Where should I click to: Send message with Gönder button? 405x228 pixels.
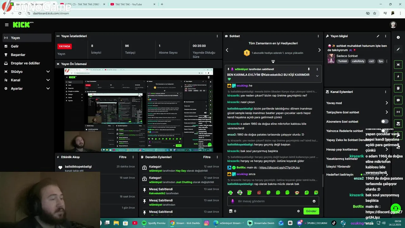[311, 211]
